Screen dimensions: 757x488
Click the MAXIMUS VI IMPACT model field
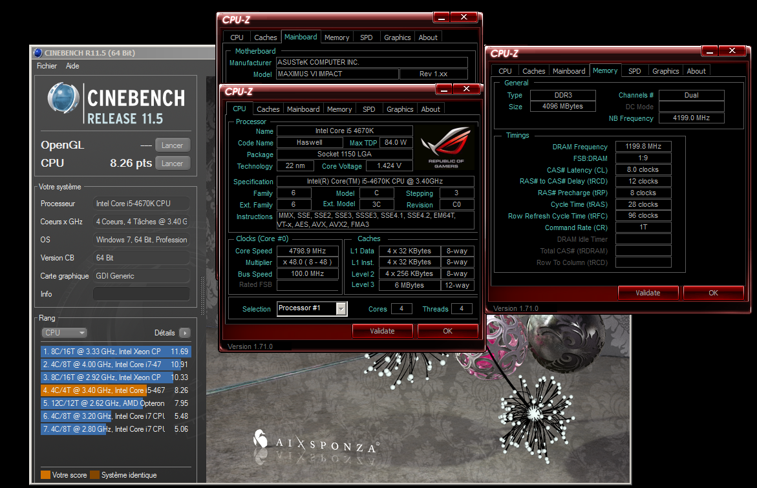pyautogui.click(x=337, y=74)
